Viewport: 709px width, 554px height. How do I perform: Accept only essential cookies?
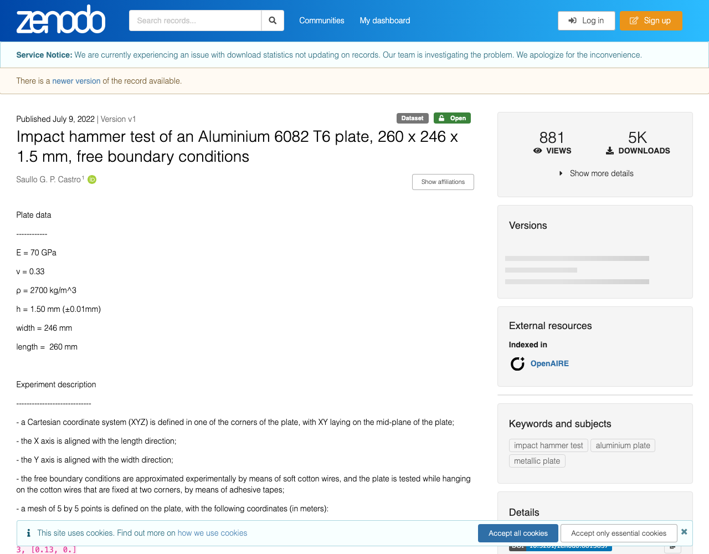619,533
